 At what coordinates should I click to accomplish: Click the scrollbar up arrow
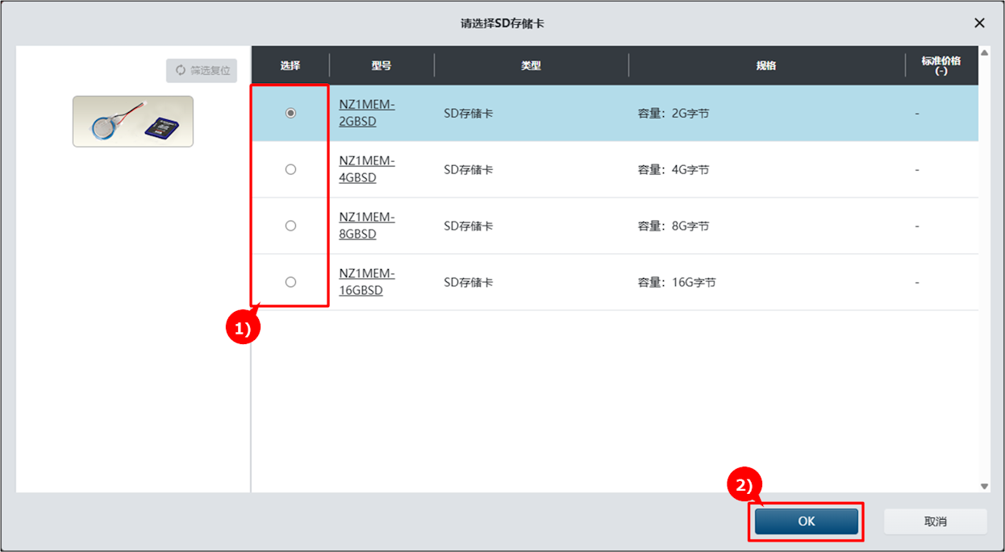tap(984, 53)
